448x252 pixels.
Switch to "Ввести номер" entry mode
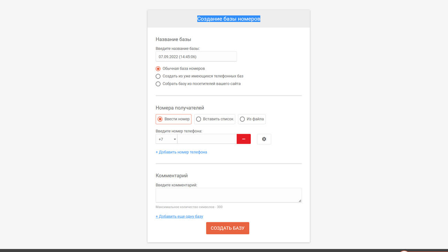[x=174, y=119]
